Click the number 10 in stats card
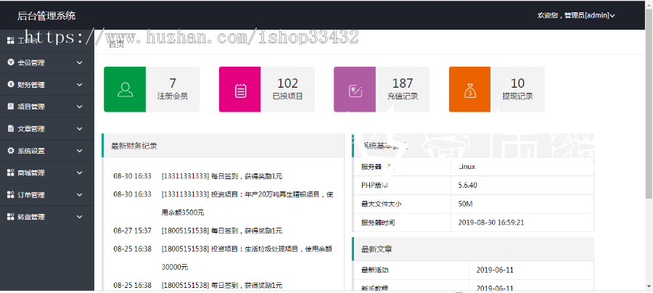 pyautogui.click(x=517, y=83)
